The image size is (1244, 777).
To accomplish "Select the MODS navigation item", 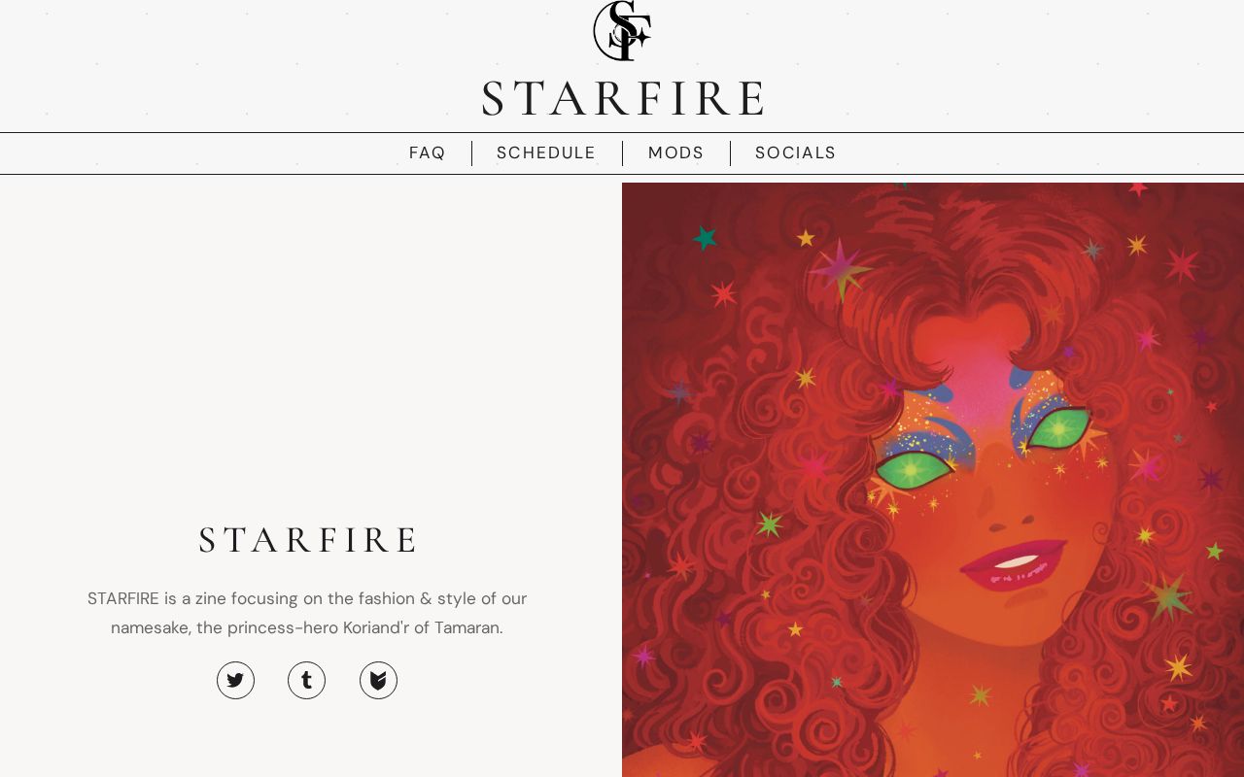I will tap(675, 152).
